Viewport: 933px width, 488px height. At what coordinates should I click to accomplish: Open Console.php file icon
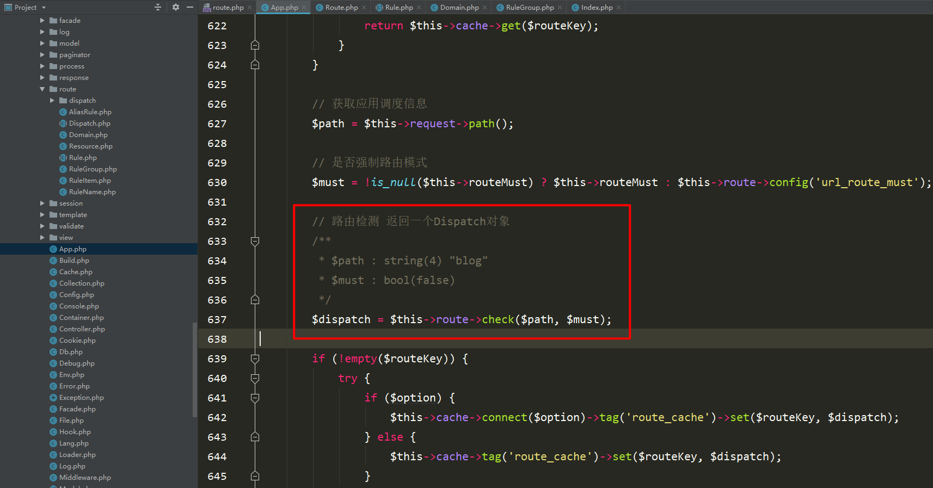tap(53, 306)
